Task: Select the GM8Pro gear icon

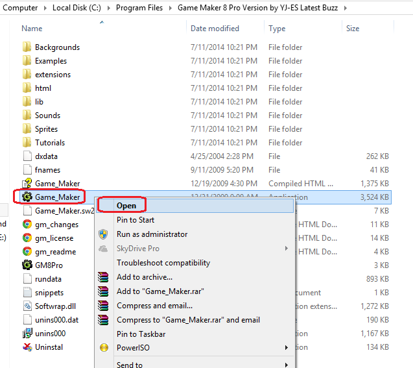Action: [27, 265]
